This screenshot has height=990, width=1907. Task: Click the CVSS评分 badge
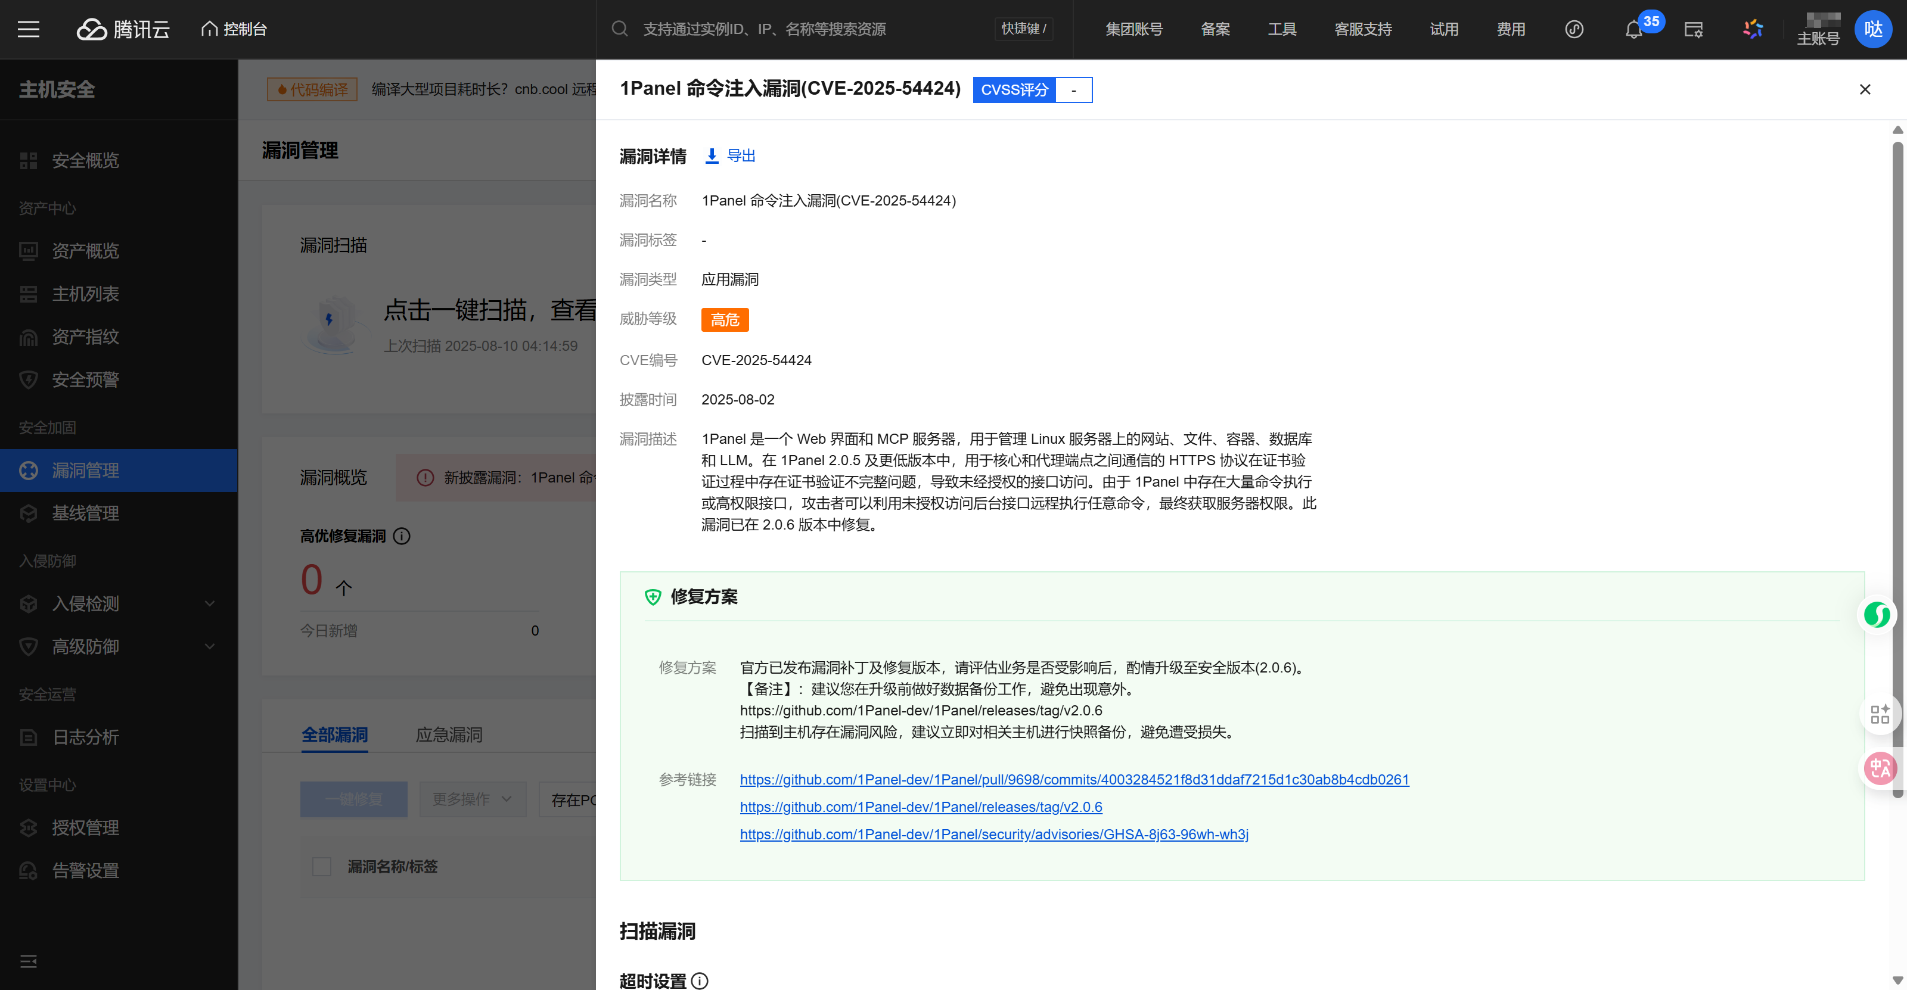point(1032,89)
